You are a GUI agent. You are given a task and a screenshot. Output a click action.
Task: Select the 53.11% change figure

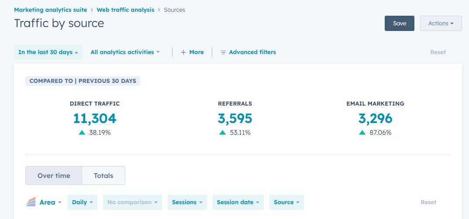click(x=240, y=133)
